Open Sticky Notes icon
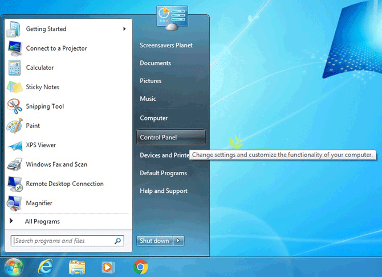 pyautogui.click(x=15, y=87)
